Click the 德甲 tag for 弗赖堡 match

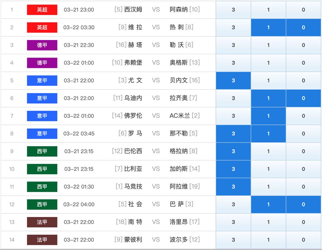42,63
